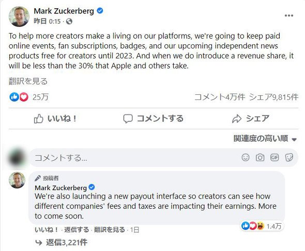
Task: View post reactions via the like and heart icons
Action: 19,97
